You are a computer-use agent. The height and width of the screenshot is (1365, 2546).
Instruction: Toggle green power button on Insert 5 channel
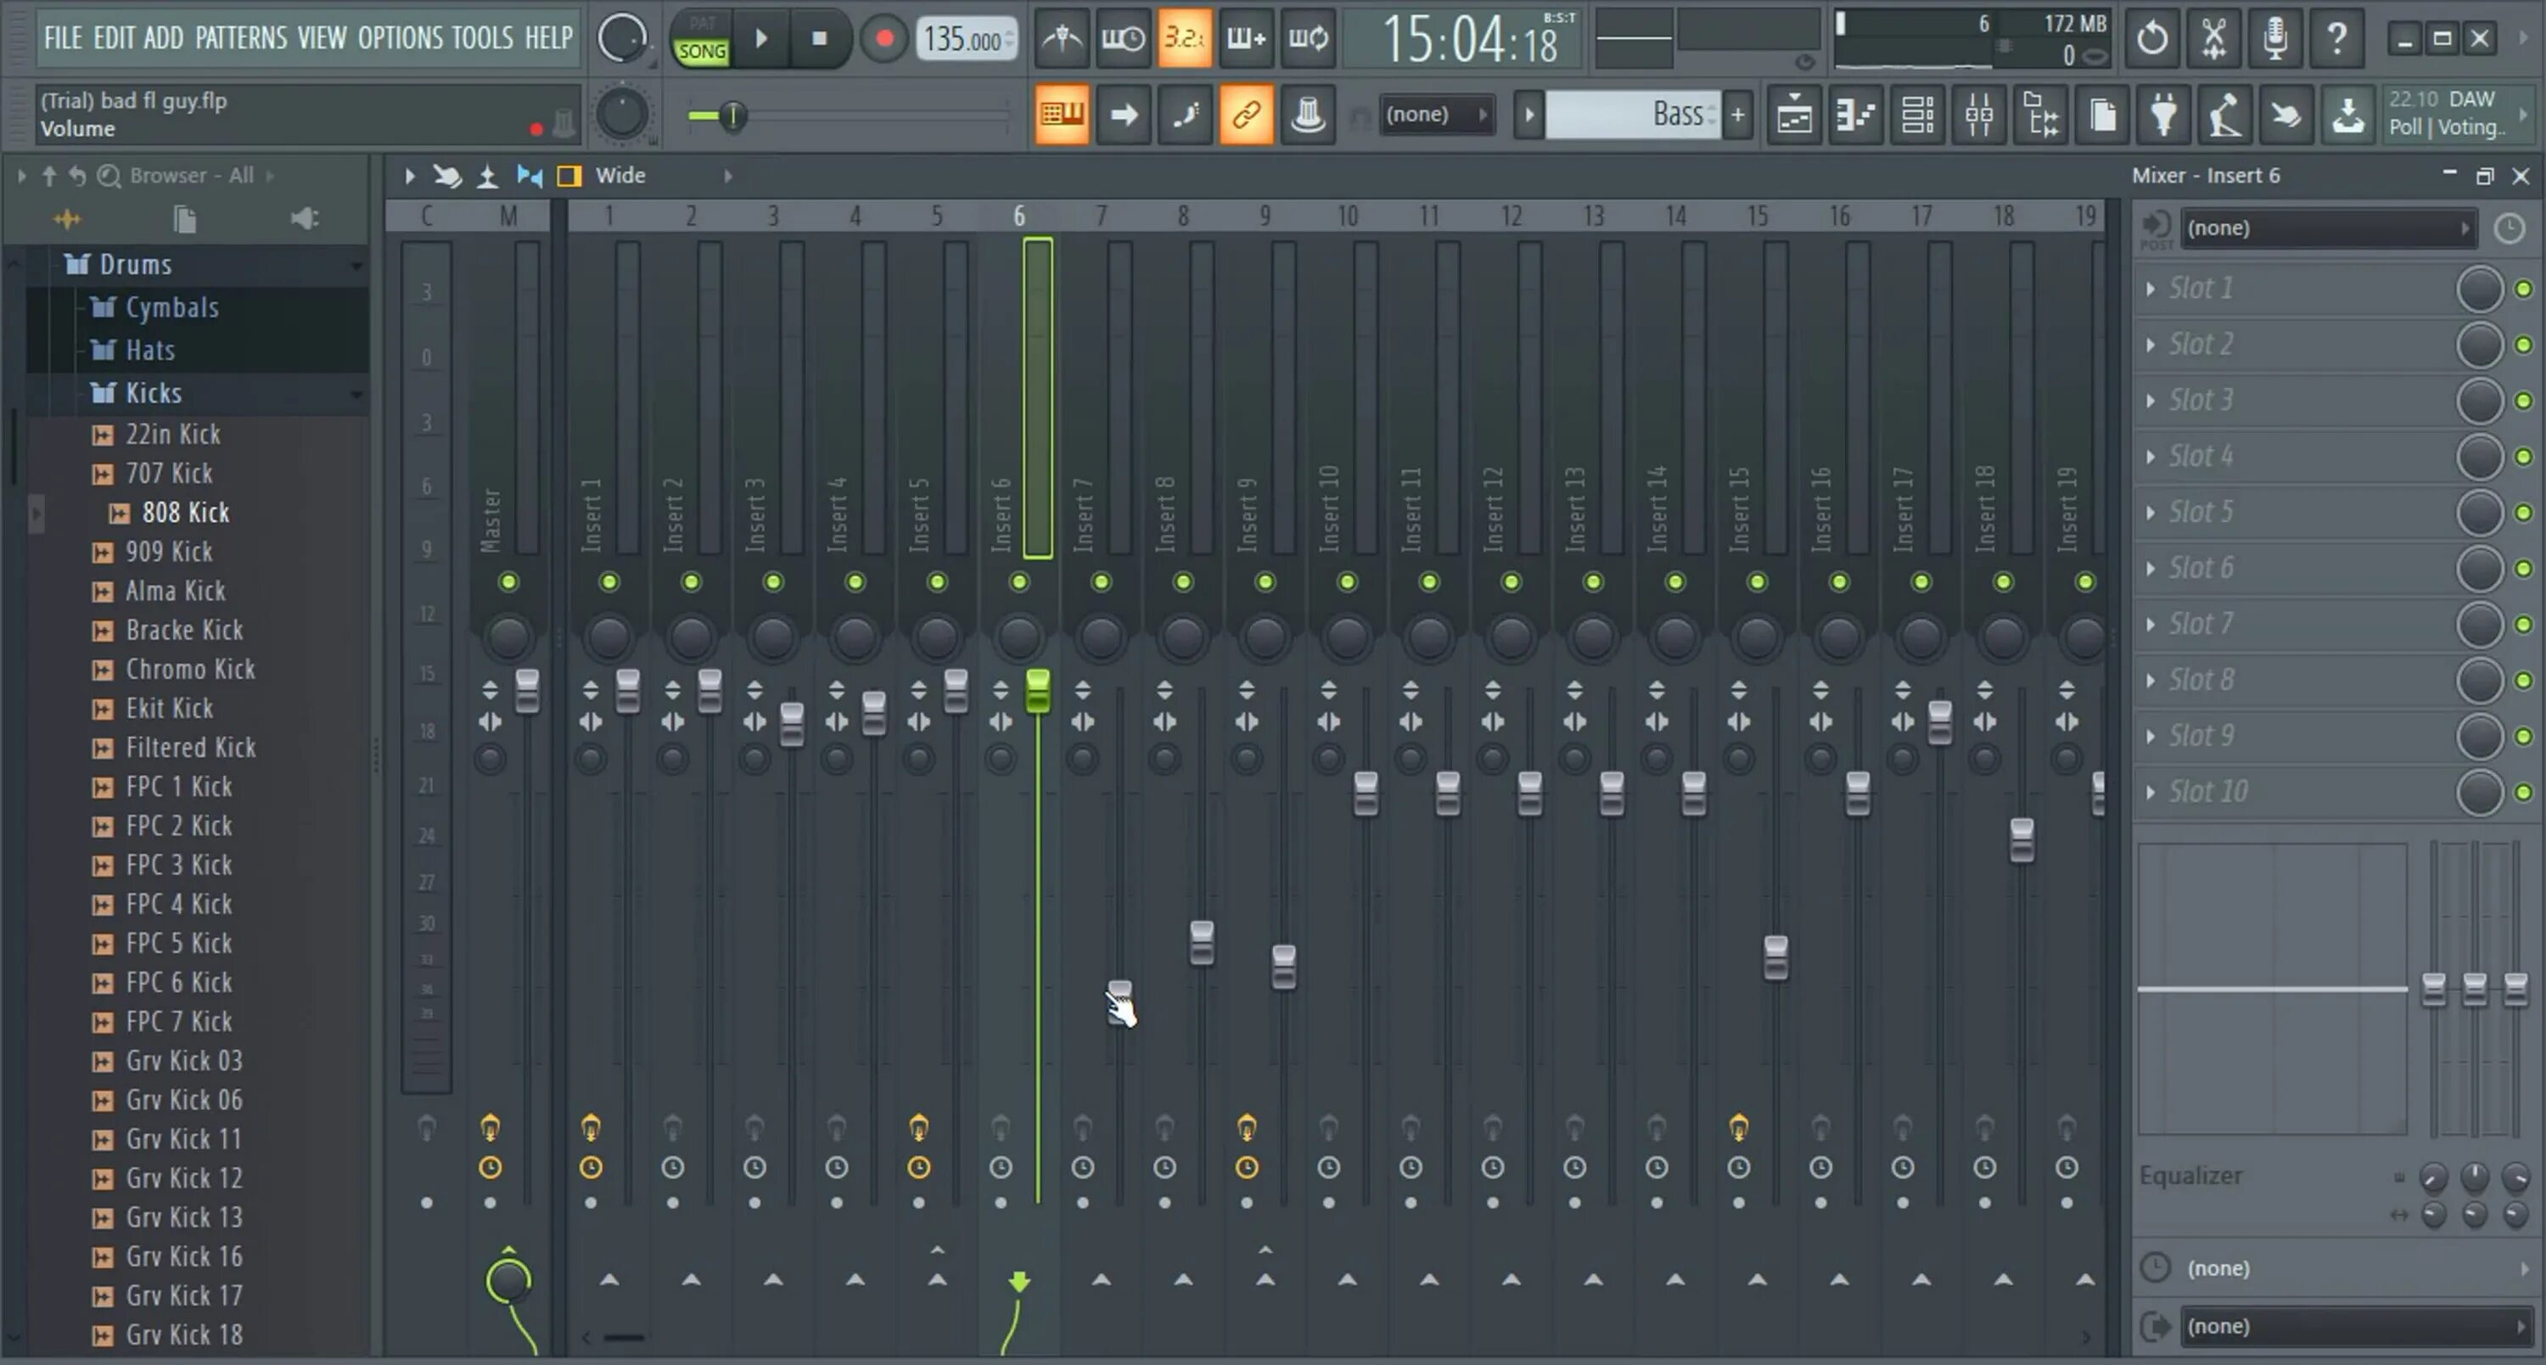[x=938, y=581]
